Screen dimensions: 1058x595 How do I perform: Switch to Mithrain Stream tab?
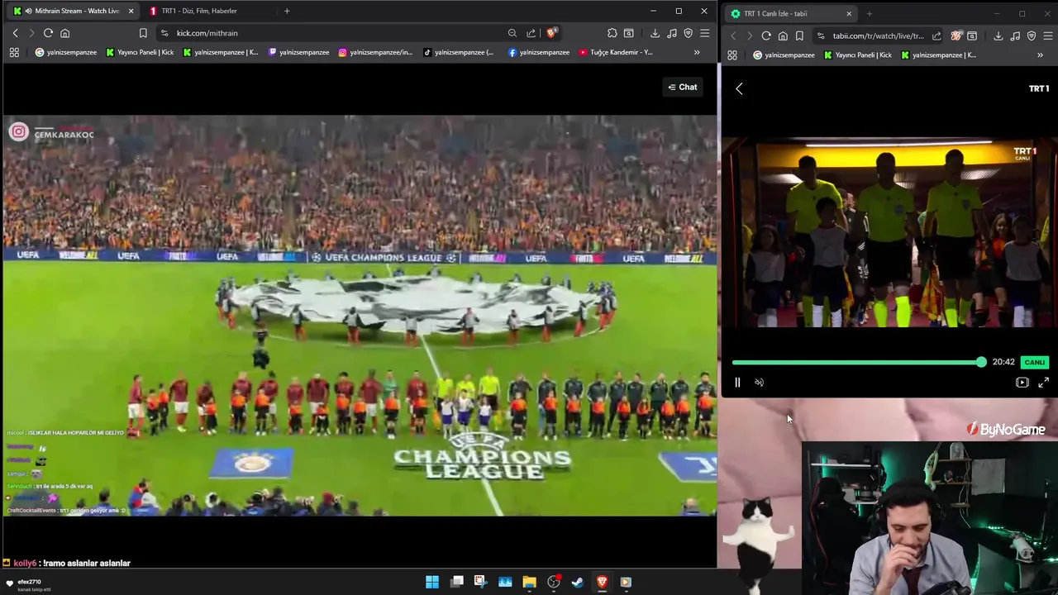(x=73, y=11)
